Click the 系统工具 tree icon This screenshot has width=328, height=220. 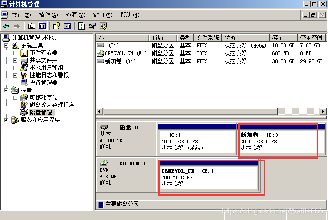15,45
